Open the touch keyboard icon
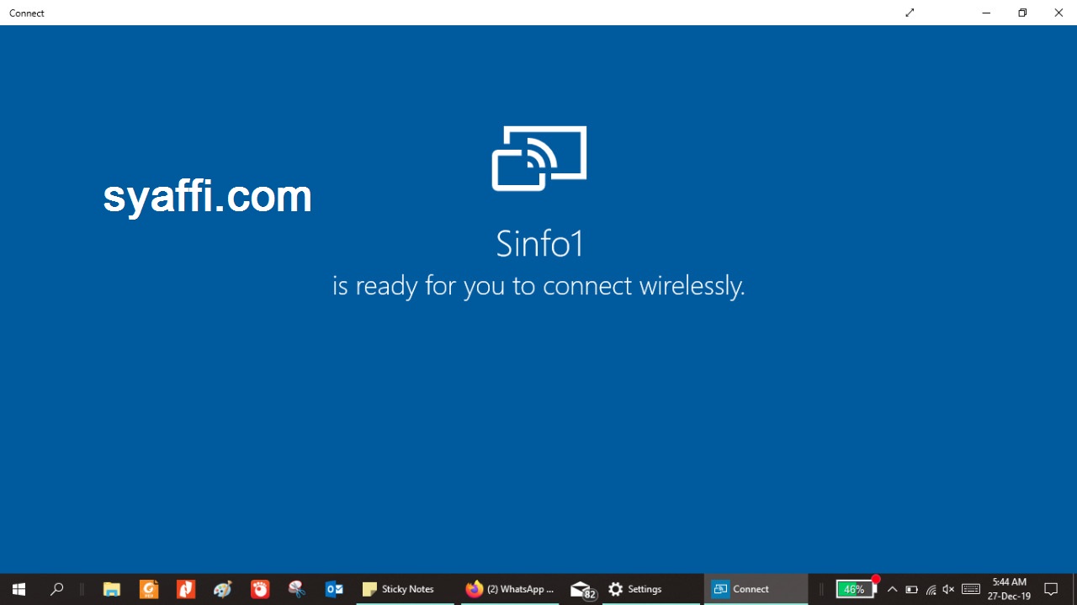This screenshot has width=1077, height=605. 970,589
